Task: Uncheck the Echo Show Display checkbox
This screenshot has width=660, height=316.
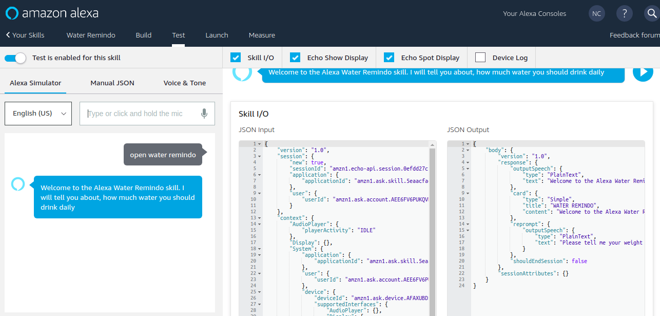Action: (x=295, y=58)
